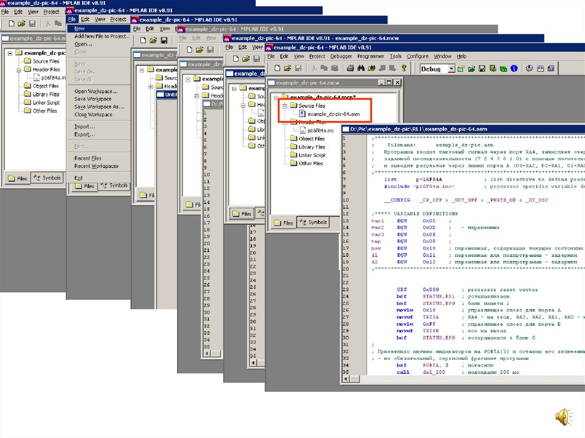Select example_dz-pic-64.asm in the project tree
This screenshot has height=438, width=585.
point(333,114)
